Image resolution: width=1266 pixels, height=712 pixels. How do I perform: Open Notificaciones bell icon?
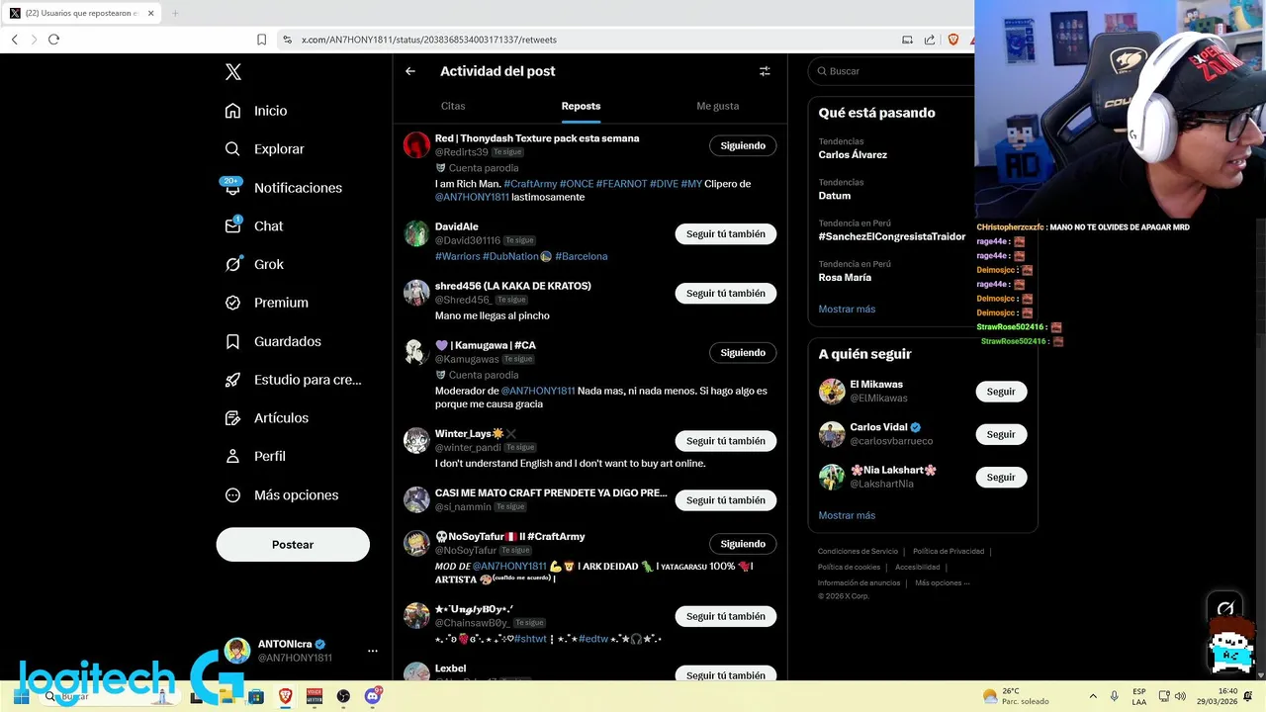[232, 188]
